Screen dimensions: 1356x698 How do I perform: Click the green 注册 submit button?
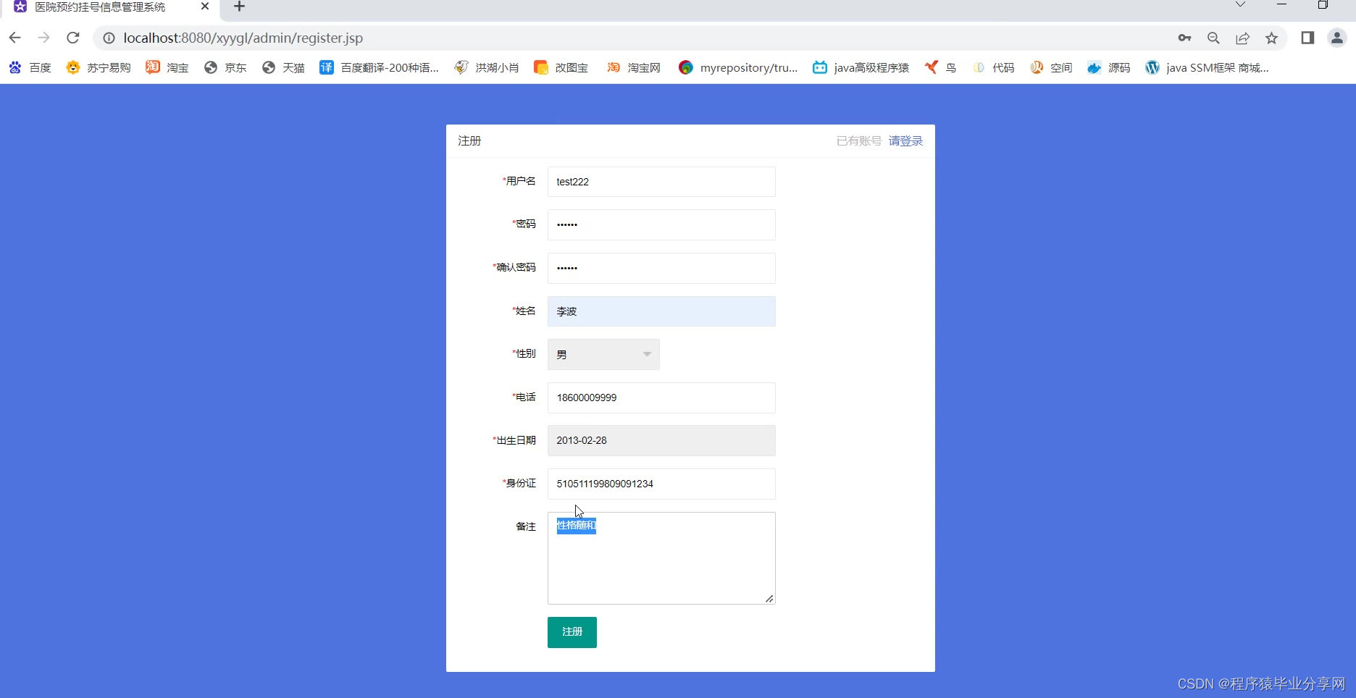point(572,632)
